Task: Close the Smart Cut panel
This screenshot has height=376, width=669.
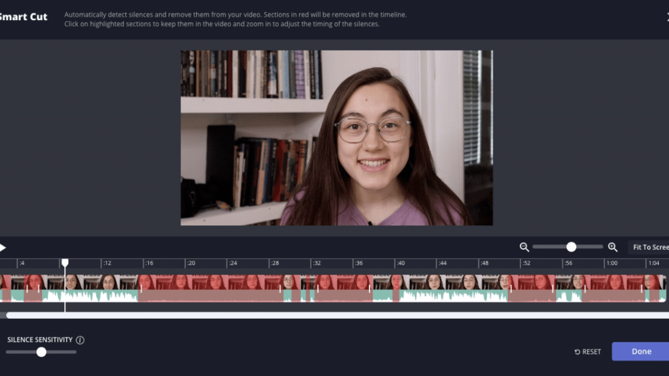Action: (x=667, y=17)
